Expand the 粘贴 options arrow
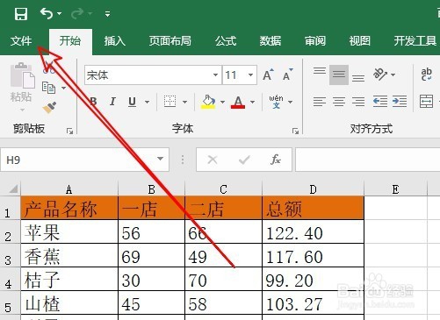440x320 pixels. coord(22,110)
